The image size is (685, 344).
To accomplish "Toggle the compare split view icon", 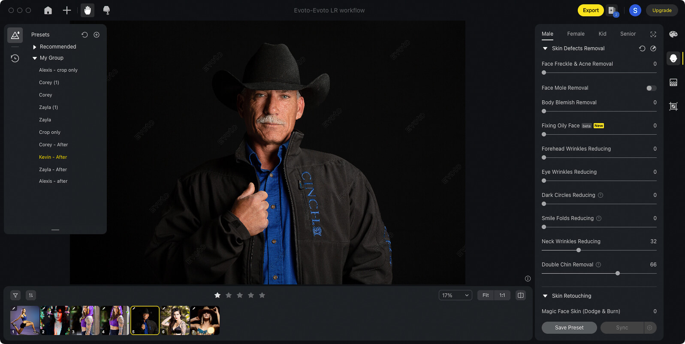I will click(x=521, y=295).
